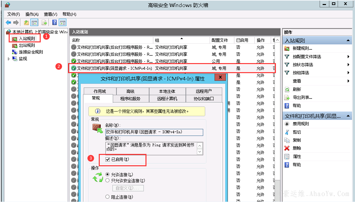Click the 剪切 scissors icon
The height and width of the screenshot is (202, 355).
(x=287, y=132)
